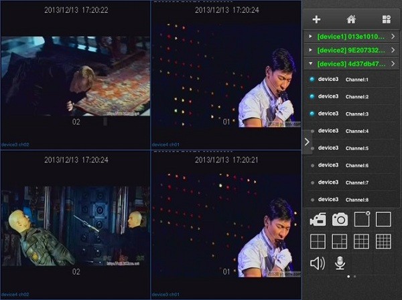Switch to single-window view layout

(x=383, y=219)
